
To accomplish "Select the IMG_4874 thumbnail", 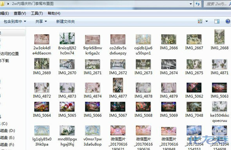I will (x=92, y=88).
